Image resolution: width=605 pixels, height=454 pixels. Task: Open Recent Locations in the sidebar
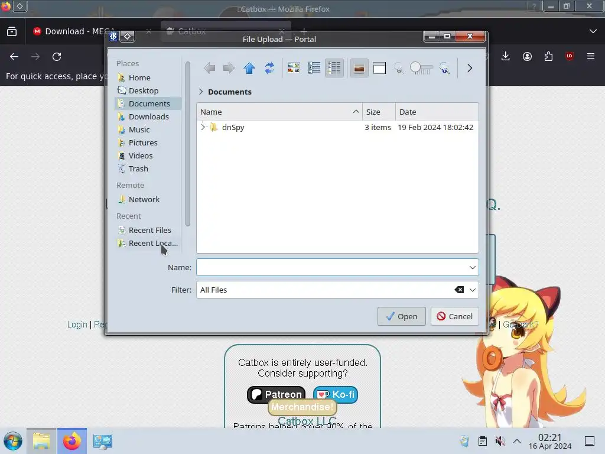point(148,243)
